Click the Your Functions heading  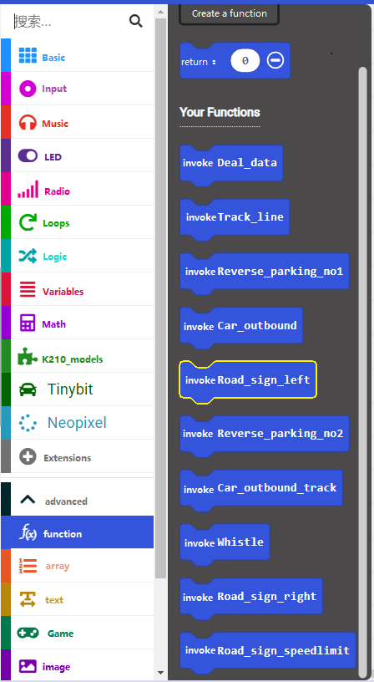point(220,112)
